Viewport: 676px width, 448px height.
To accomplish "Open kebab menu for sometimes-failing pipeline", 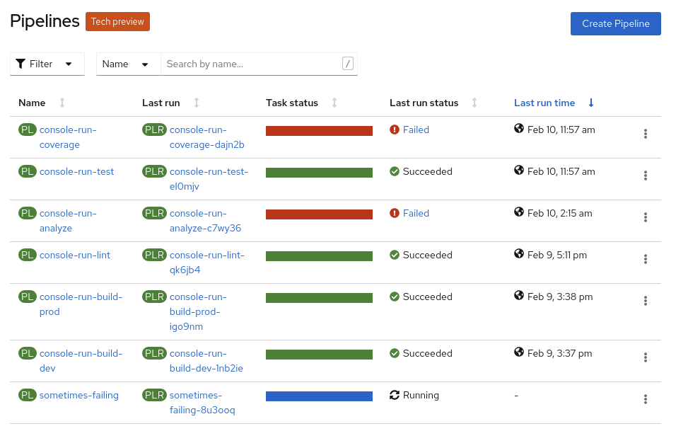I will point(645,399).
